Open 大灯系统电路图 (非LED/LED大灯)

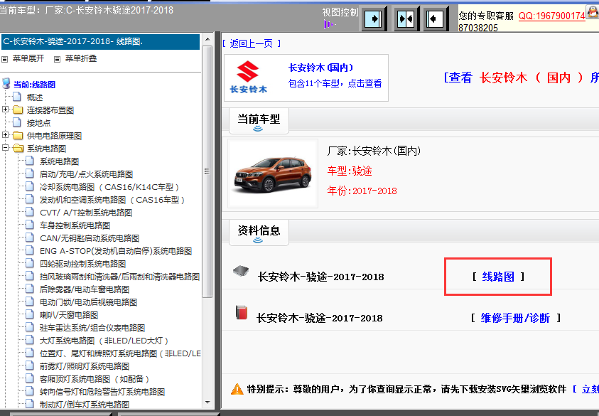[104, 341]
